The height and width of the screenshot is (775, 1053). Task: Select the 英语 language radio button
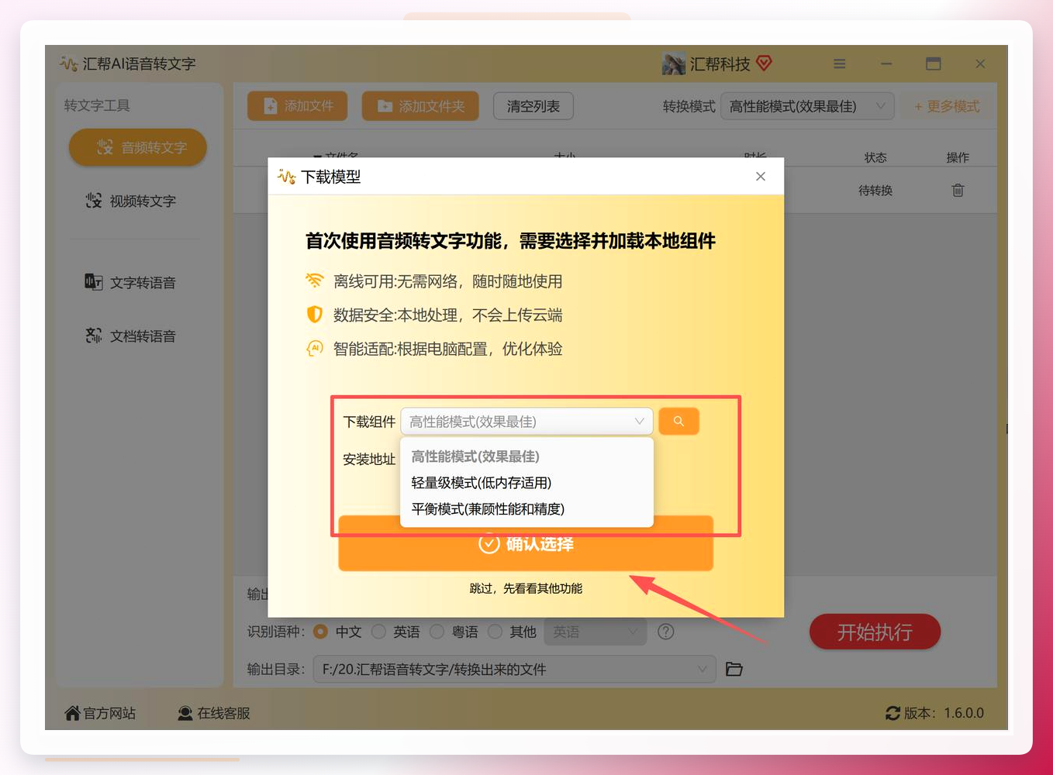(378, 632)
